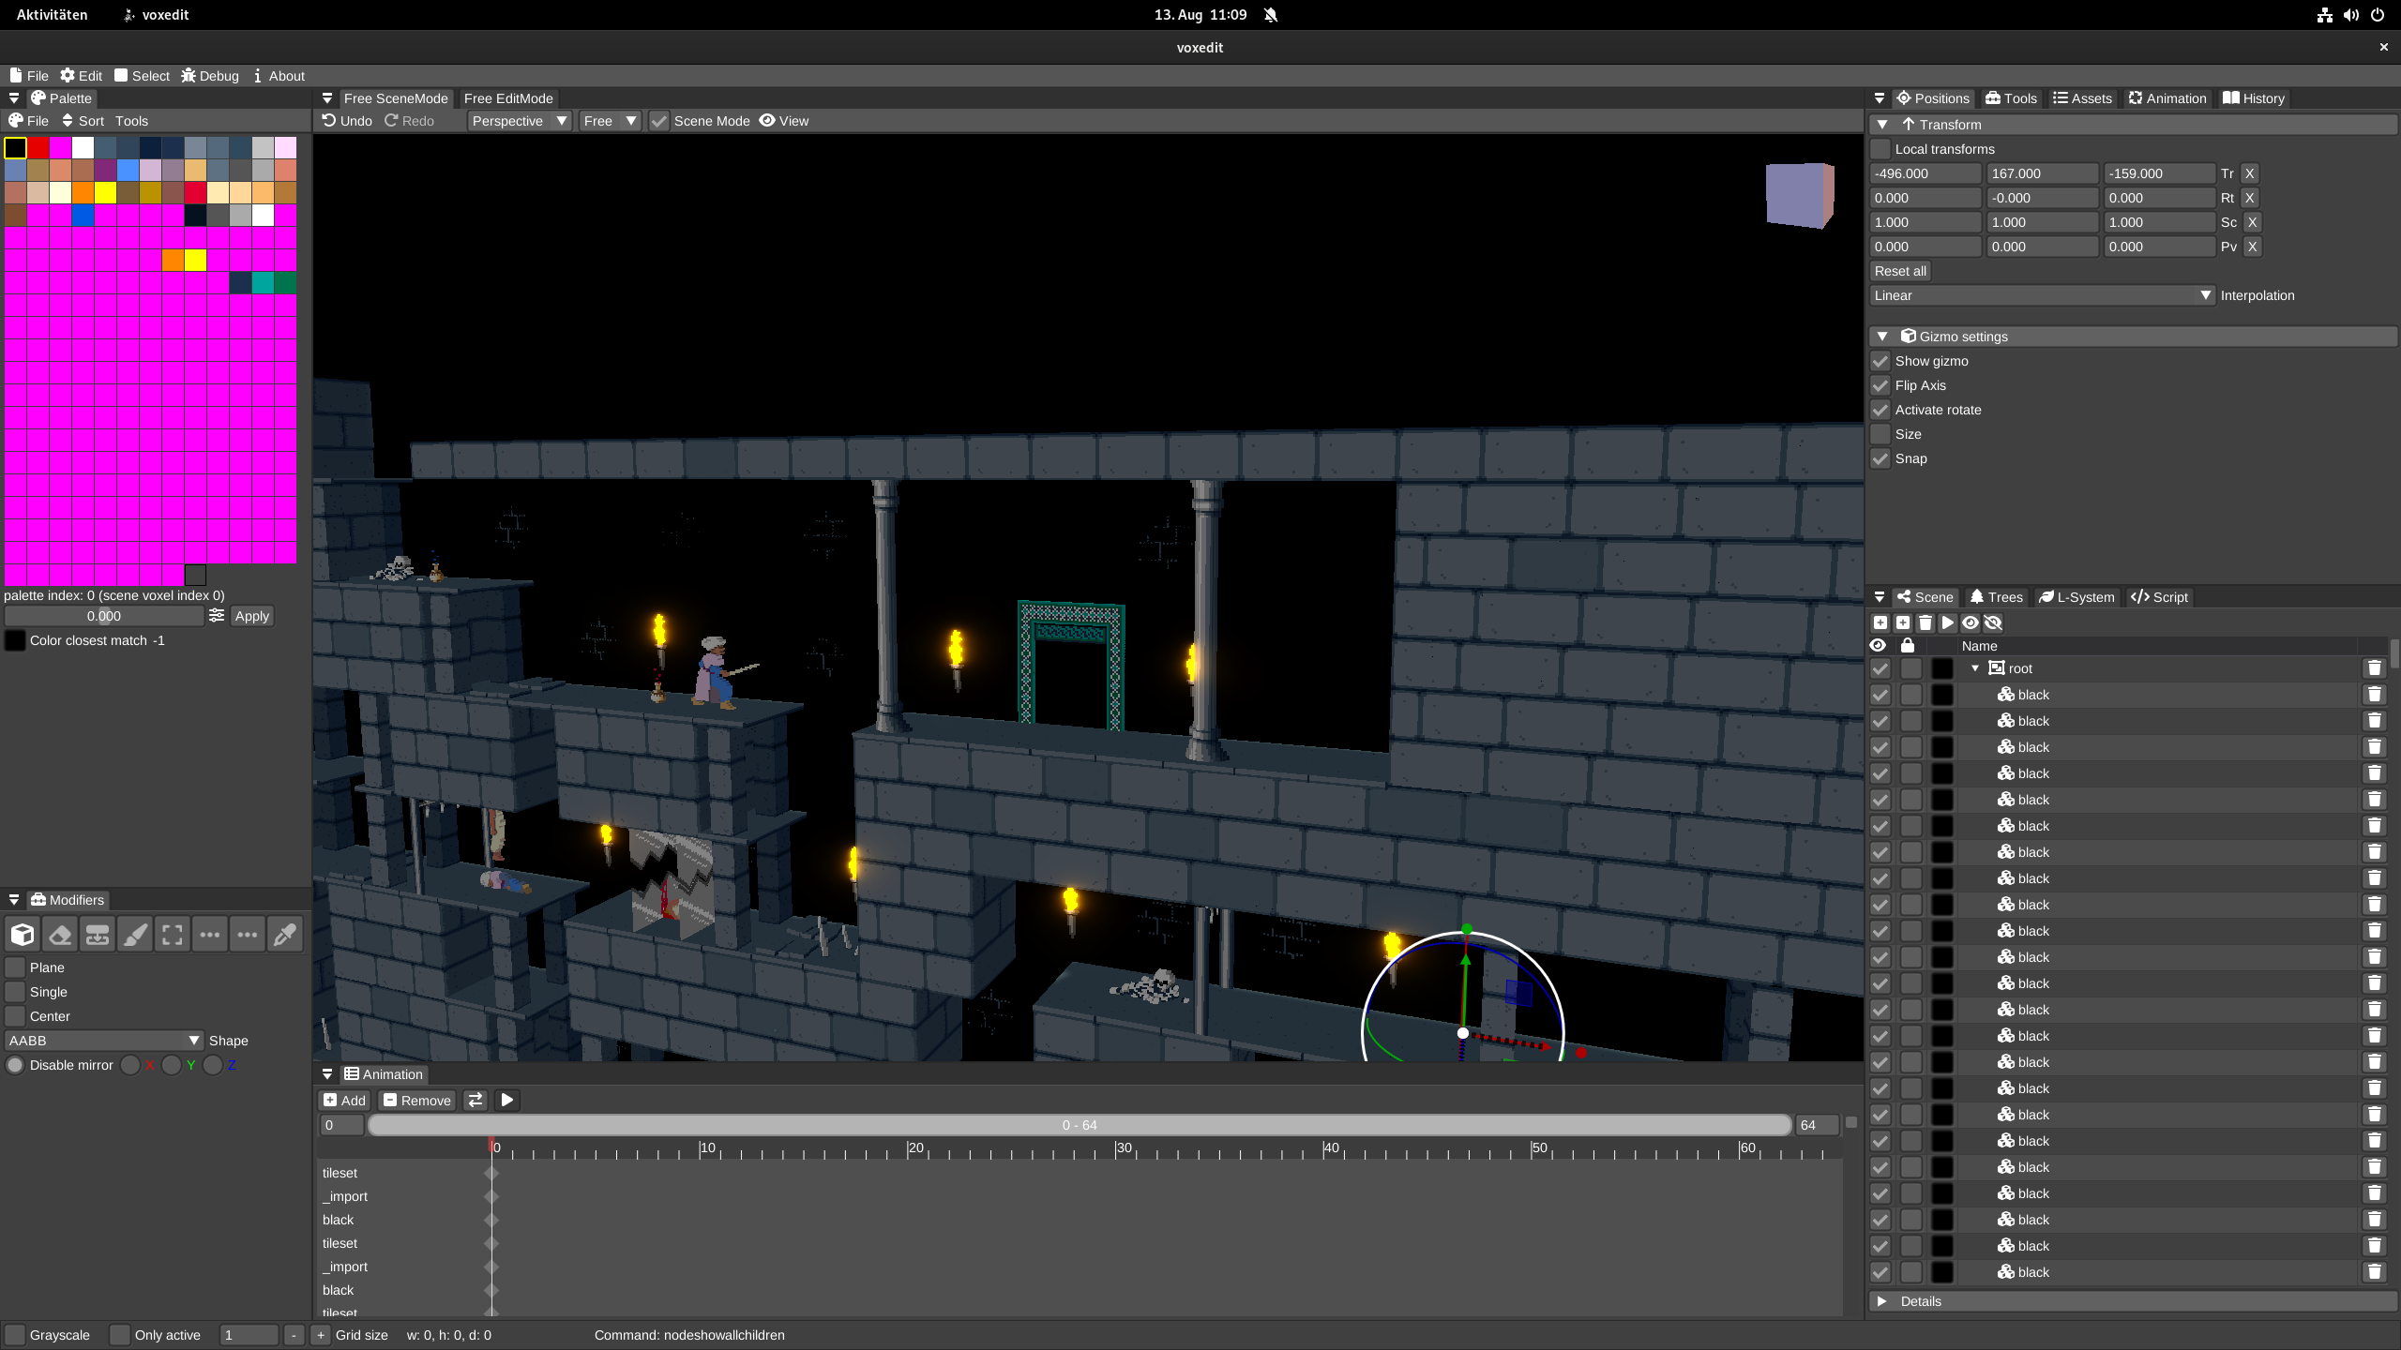The width and height of the screenshot is (2401, 1350).
Task: Select the voxel cube place modifier
Action: pyautogui.click(x=23, y=935)
